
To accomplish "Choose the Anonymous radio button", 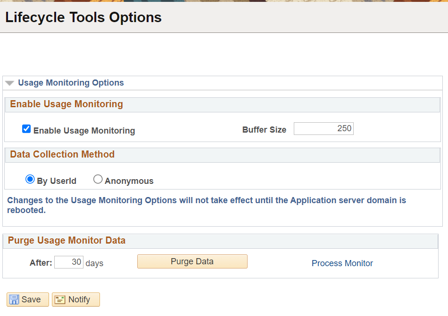I will click(98, 179).
